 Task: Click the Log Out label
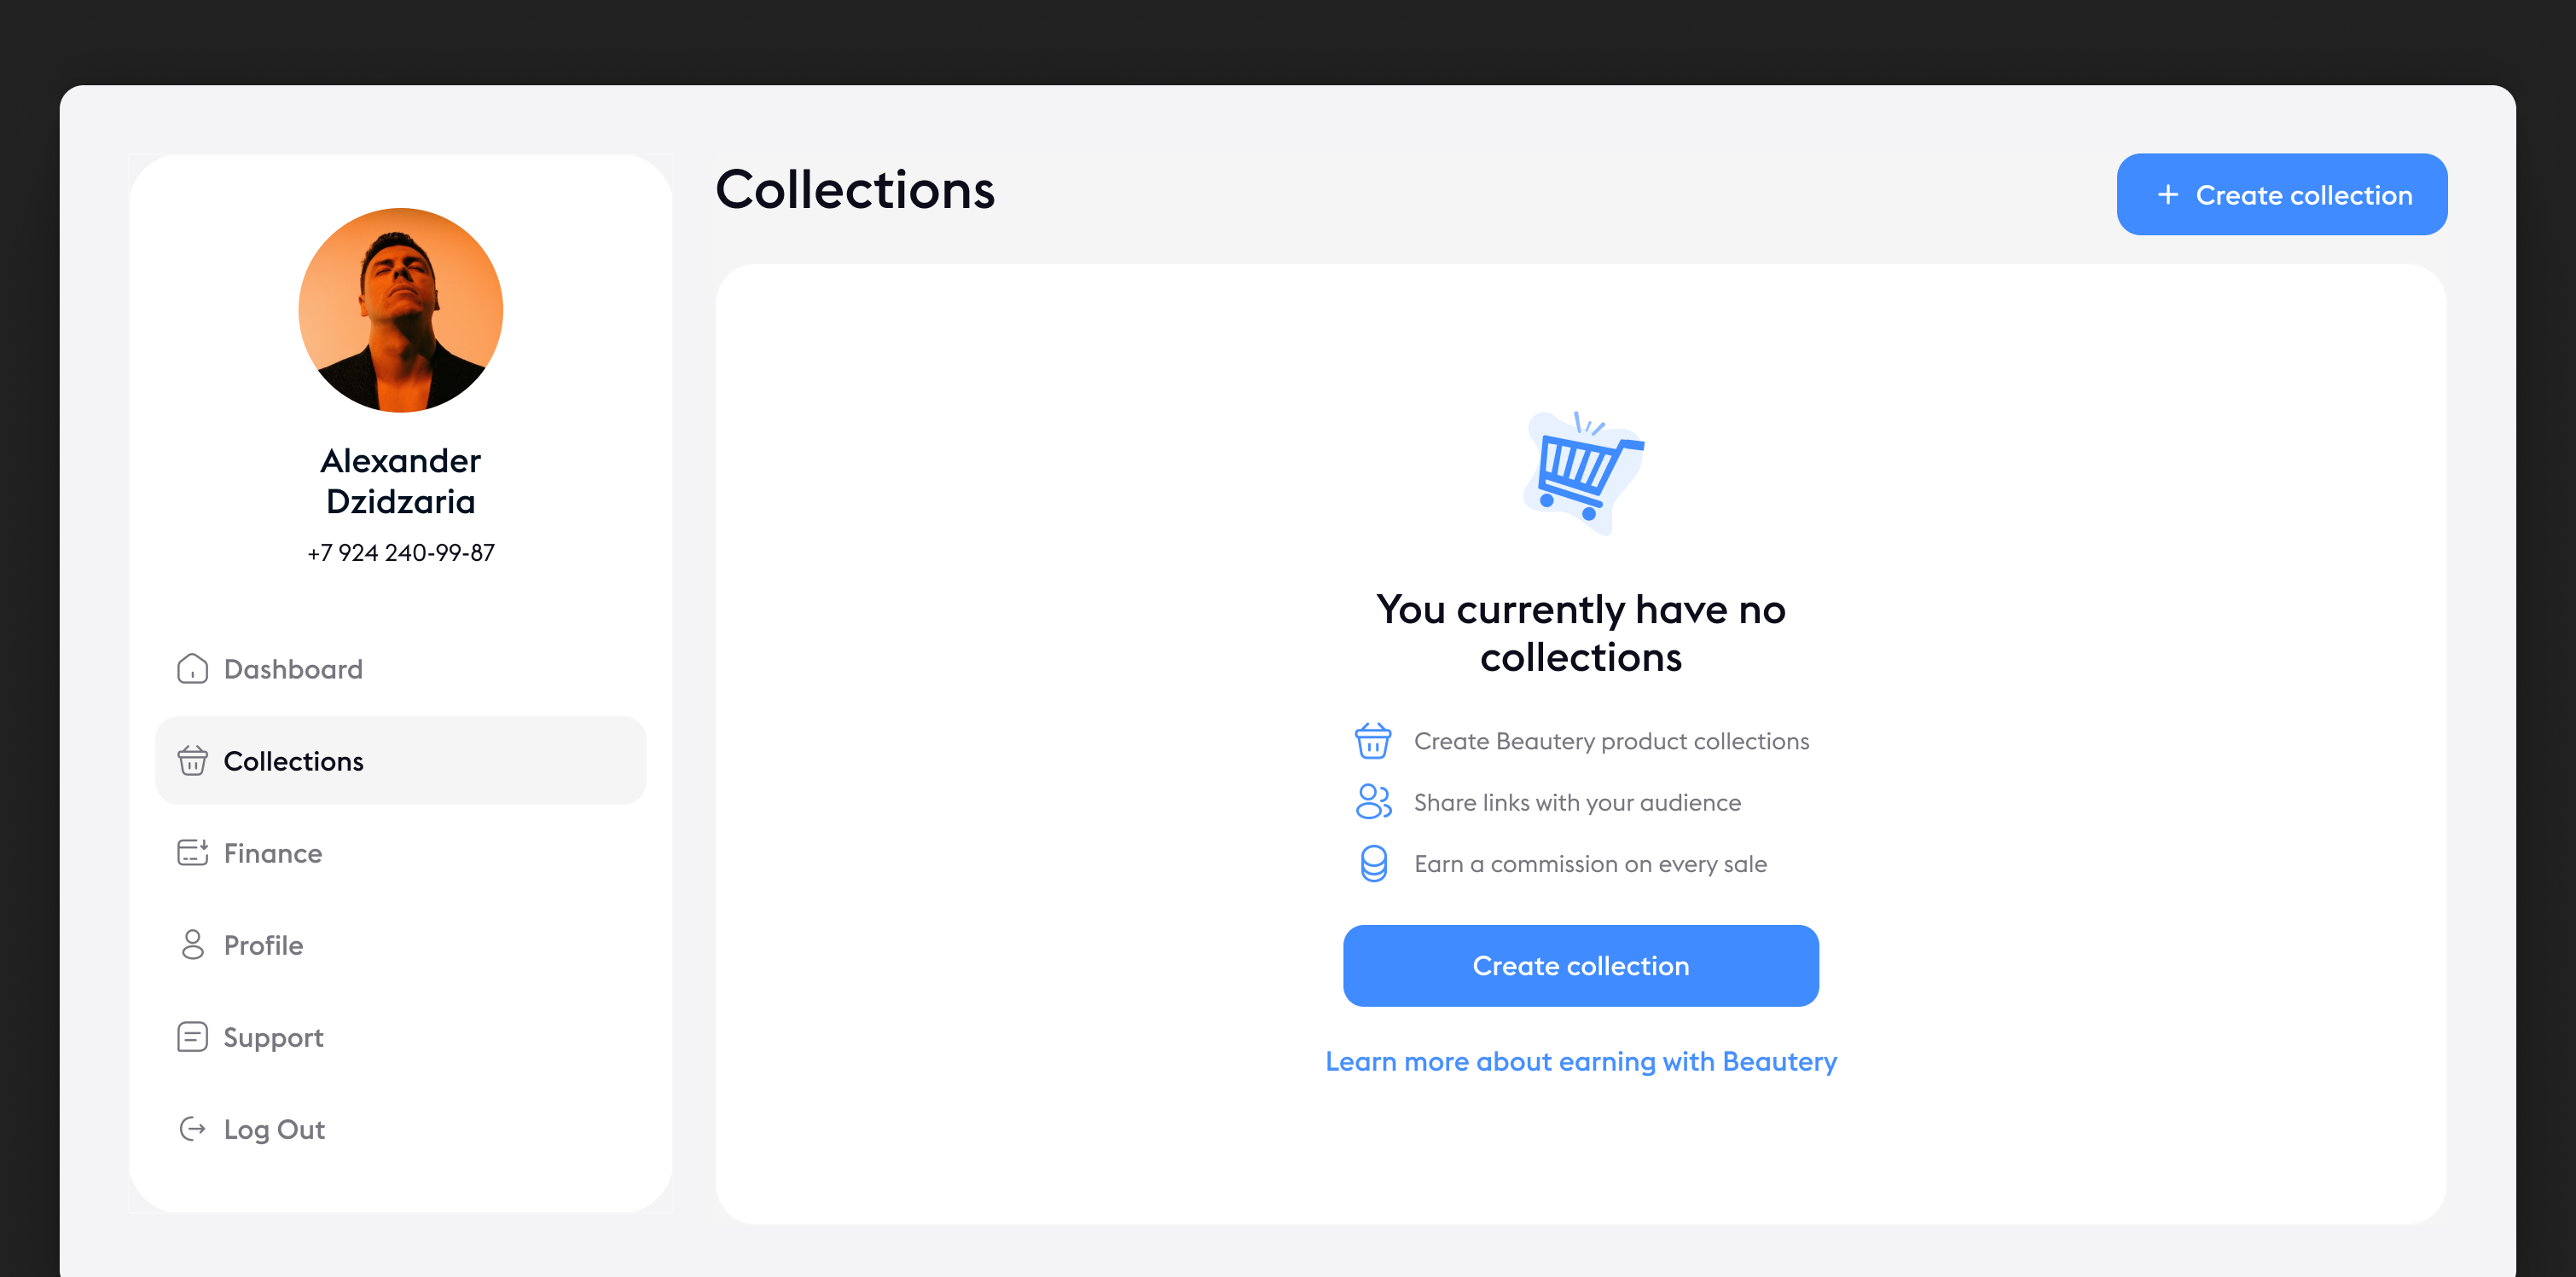click(274, 1130)
